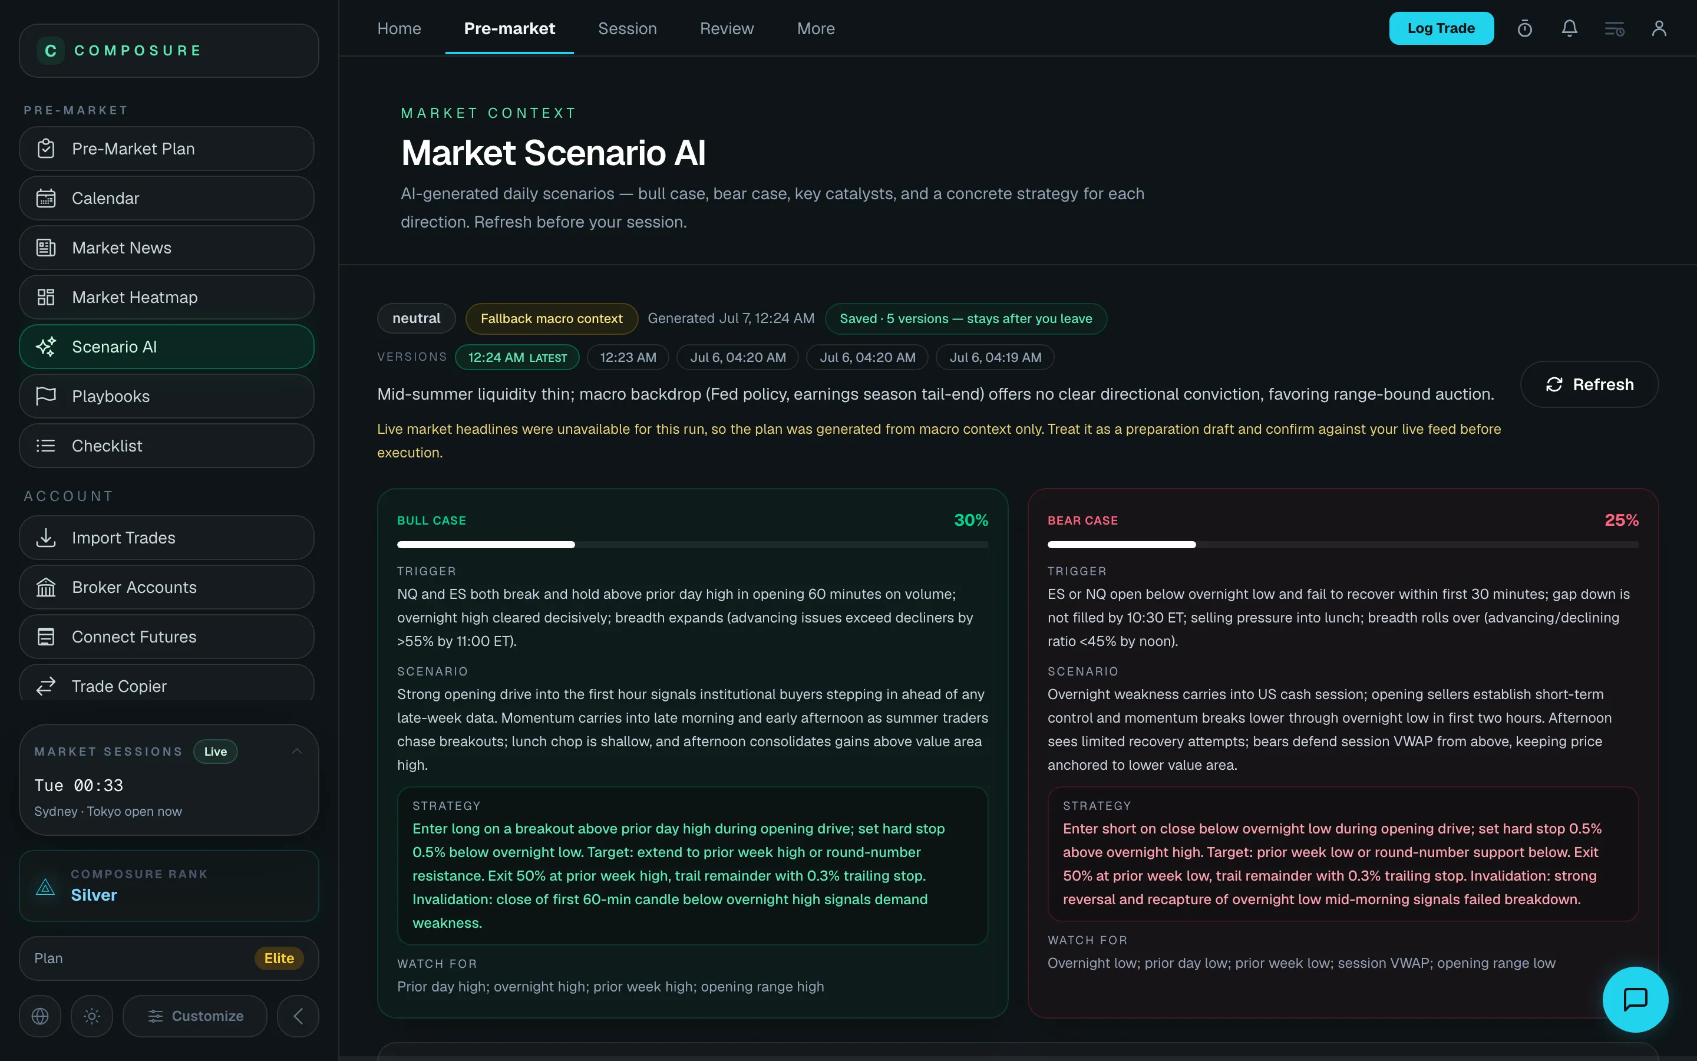Click the Composure Rank triangle icon
This screenshot has height=1061, width=1697.
point(45,887)
